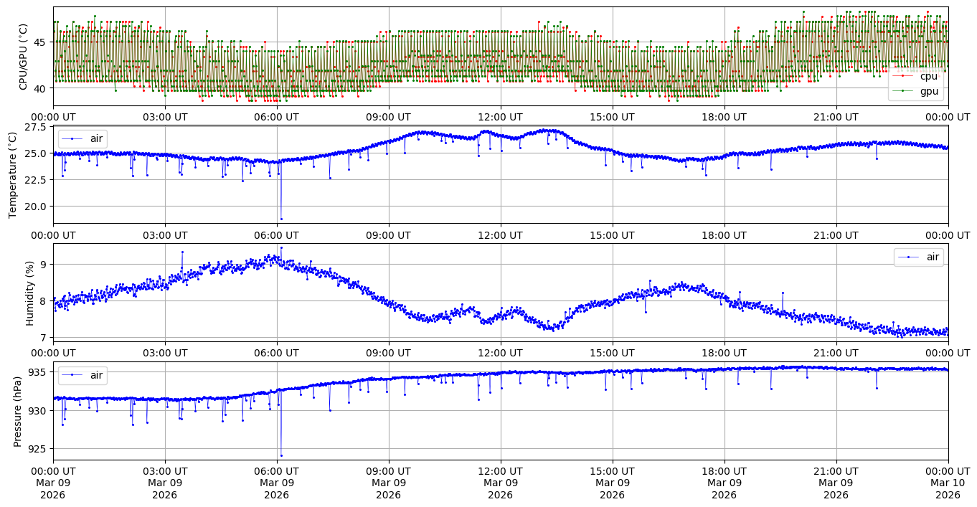Click the Temperature (°C) y-axis label
Image resolution: width=977 pixels, height=507 pixels.
pos(12,174)
